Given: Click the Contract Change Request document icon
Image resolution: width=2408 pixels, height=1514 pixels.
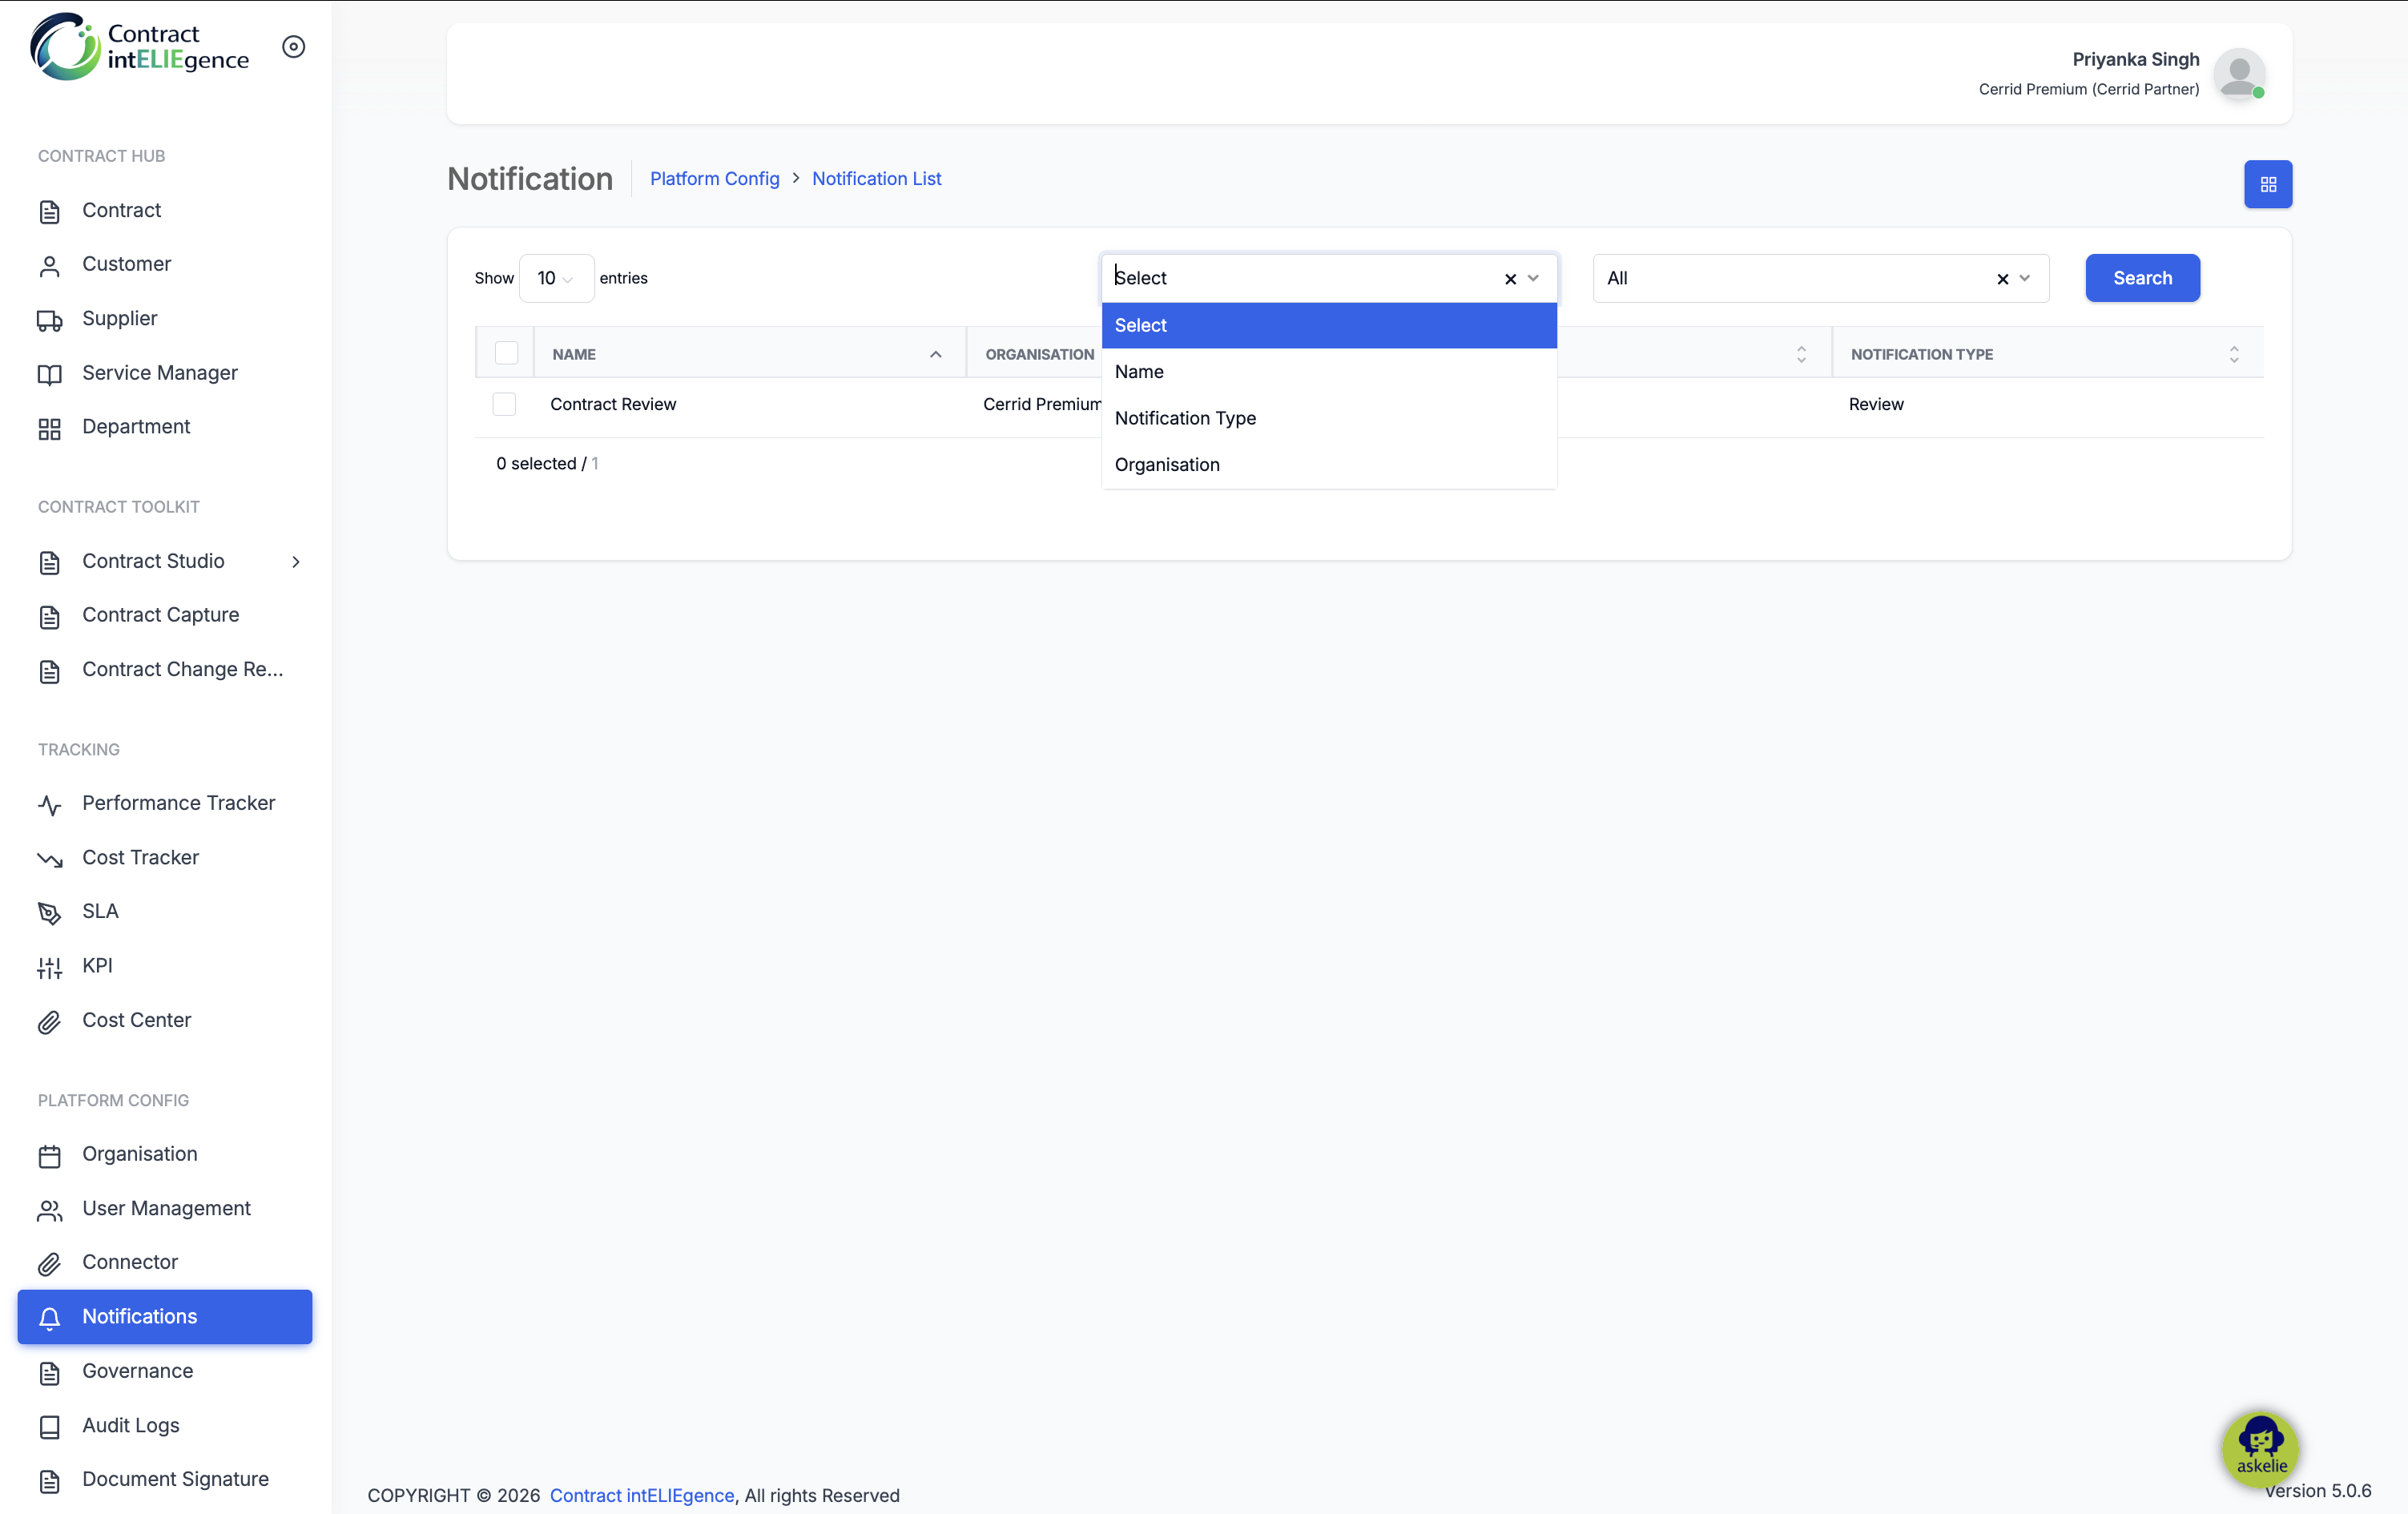Looking at the screenshot, I should click(x=49, y=671).
